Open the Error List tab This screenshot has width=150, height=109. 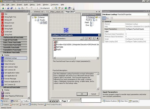tap(14, 105)
